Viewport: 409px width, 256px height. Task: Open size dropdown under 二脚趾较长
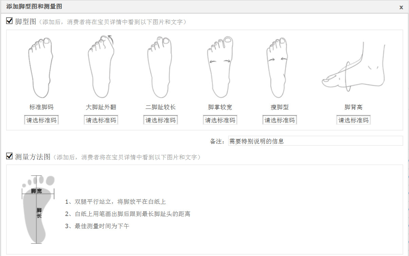tap(161, 120)
